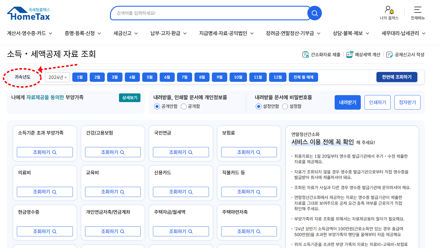
Task: Click 간소화자료 제출 icon link
Action: (321, 55)
